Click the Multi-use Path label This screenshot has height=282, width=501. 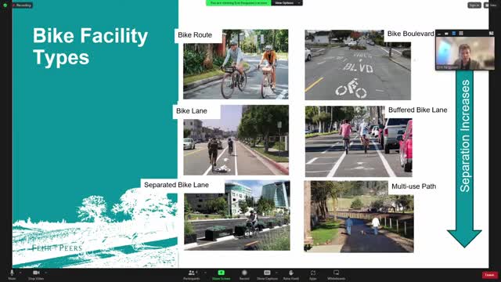pyautogui.click(x=414, y=186)
